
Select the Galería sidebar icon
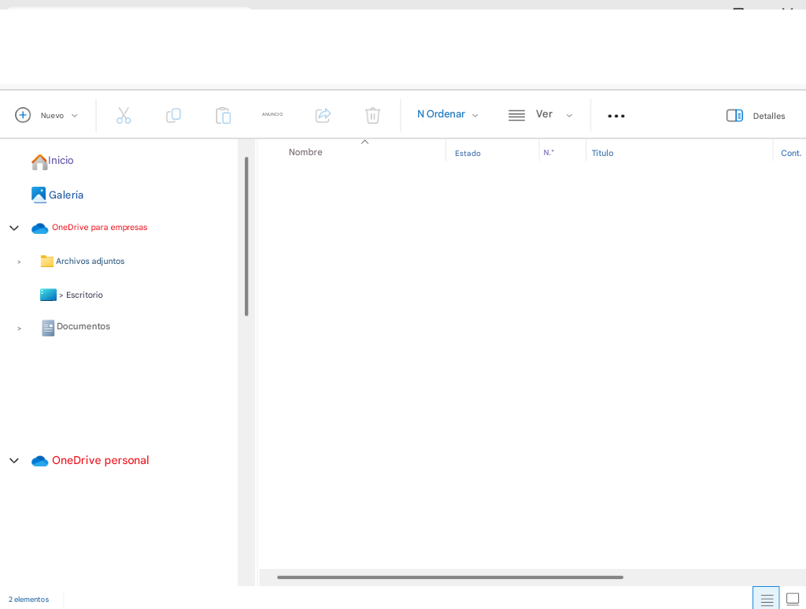39,194
